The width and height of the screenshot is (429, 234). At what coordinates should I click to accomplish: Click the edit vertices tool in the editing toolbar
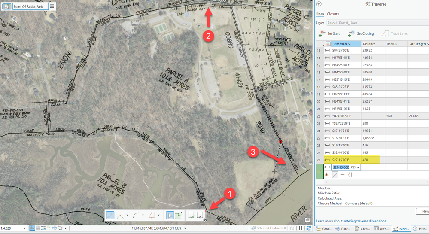click(179, 216)
